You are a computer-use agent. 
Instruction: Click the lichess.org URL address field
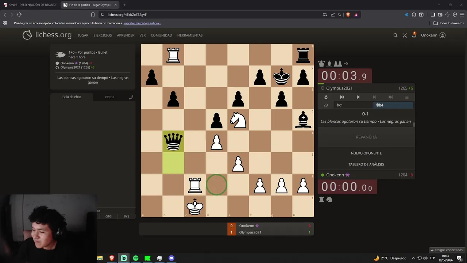coord(211,15)
